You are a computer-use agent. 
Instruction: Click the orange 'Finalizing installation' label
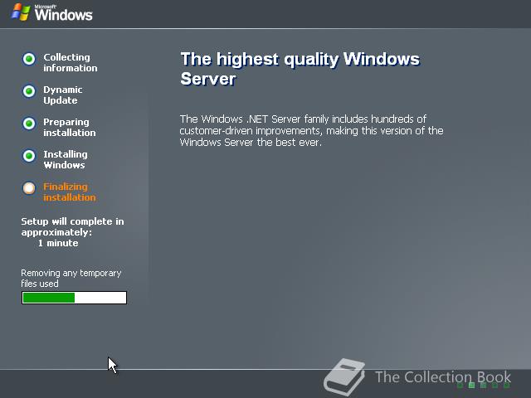coord(70,192)
